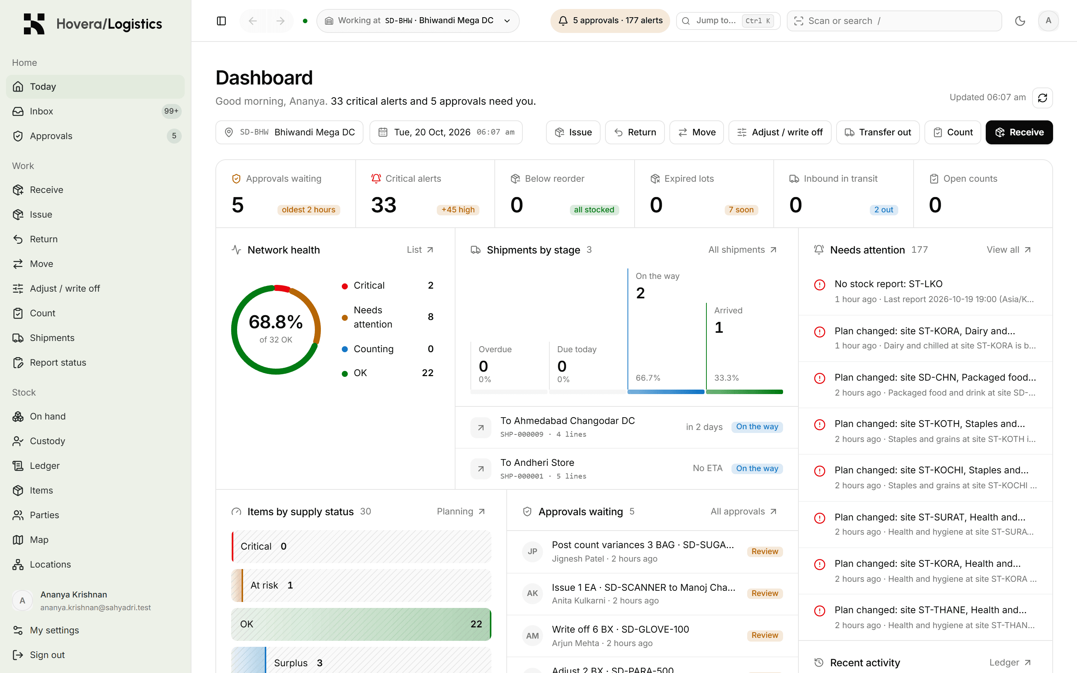
Task: Toggle the sidebar panel icon
Action: pos(221,21)
